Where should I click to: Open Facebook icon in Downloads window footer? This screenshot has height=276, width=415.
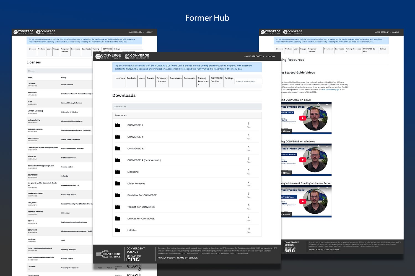coord(138,259)
